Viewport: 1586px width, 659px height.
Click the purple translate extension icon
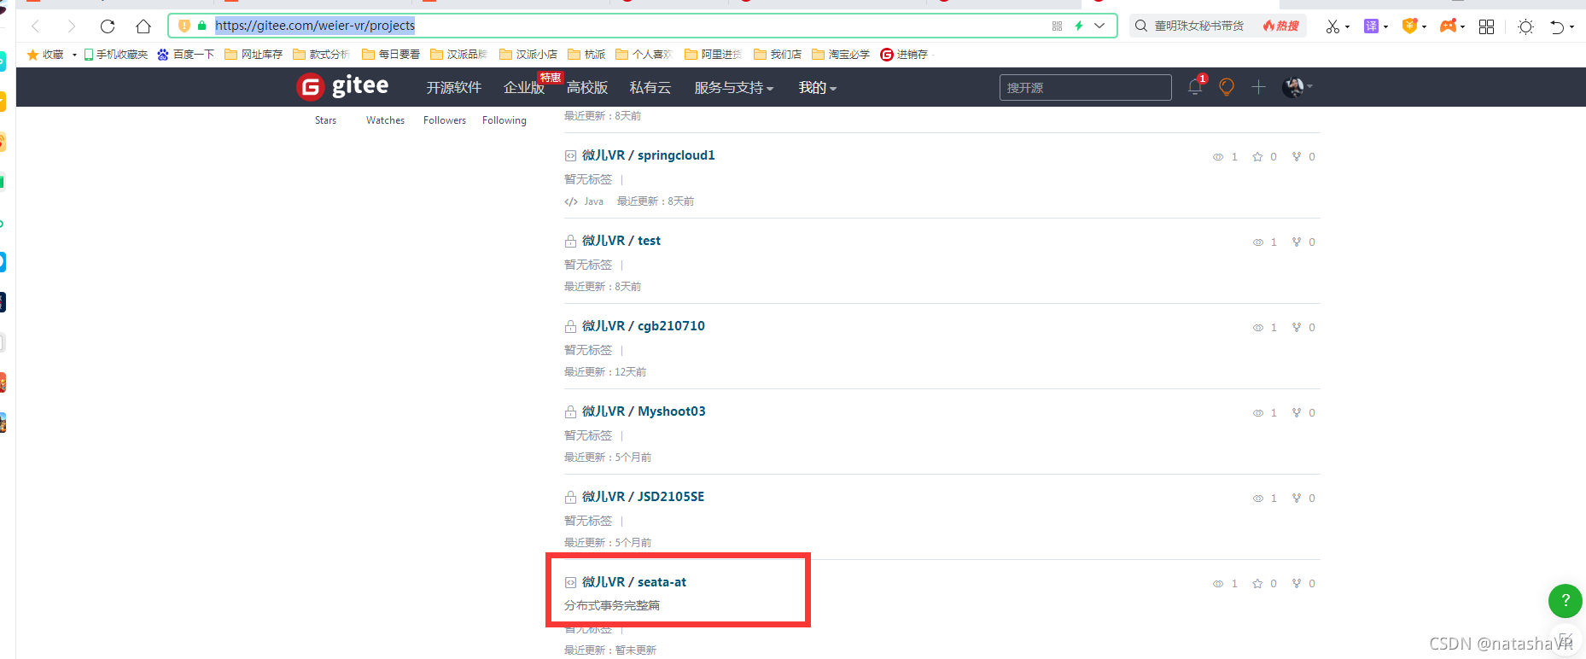[x=1371, y=26]
